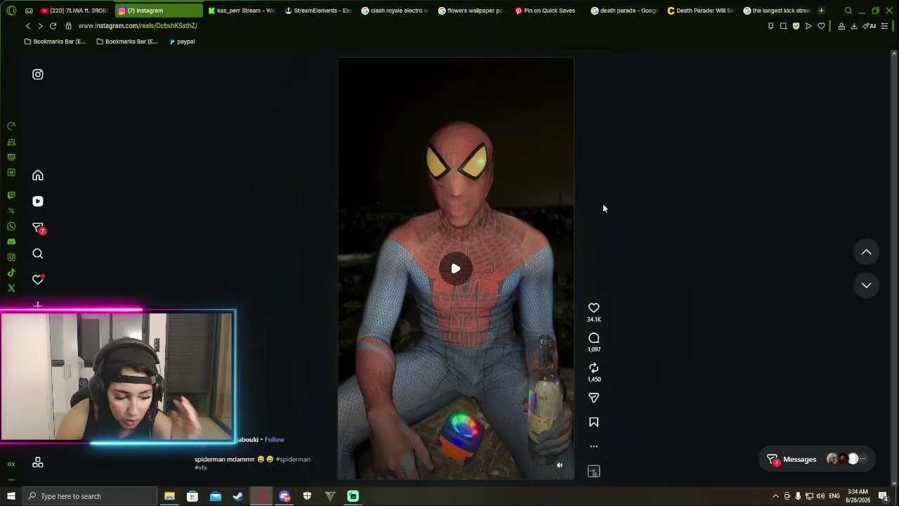Switch to the YouTube 7LIWA tab
This screenshot has height=506, width=899.
click(74, 11)
